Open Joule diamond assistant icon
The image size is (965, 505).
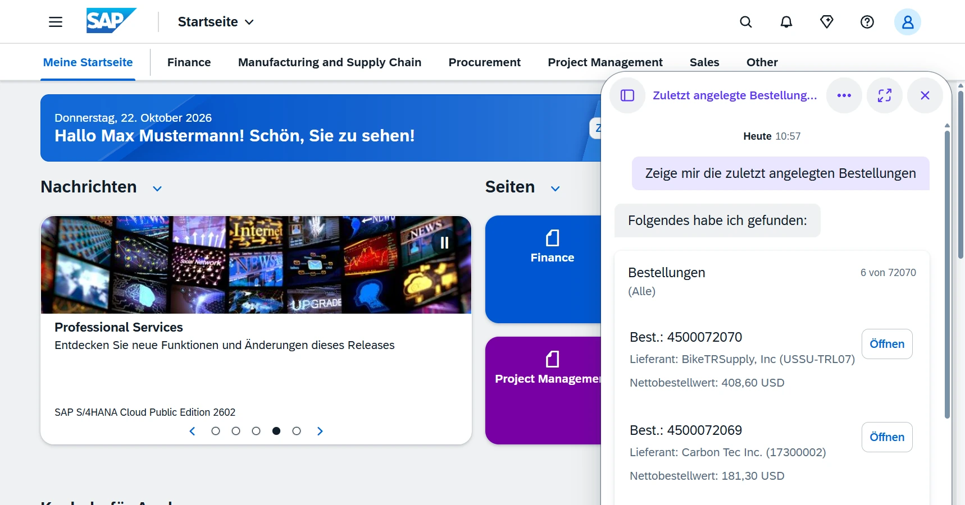click(827, 22)
